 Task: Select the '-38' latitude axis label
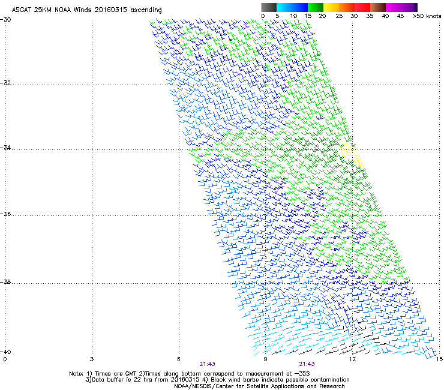[x=5, y=282]
